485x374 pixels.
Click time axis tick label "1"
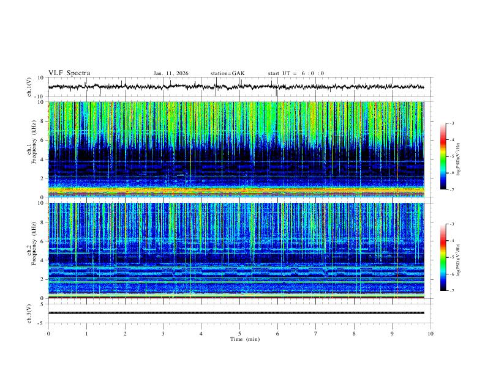[x=86, y=334]
